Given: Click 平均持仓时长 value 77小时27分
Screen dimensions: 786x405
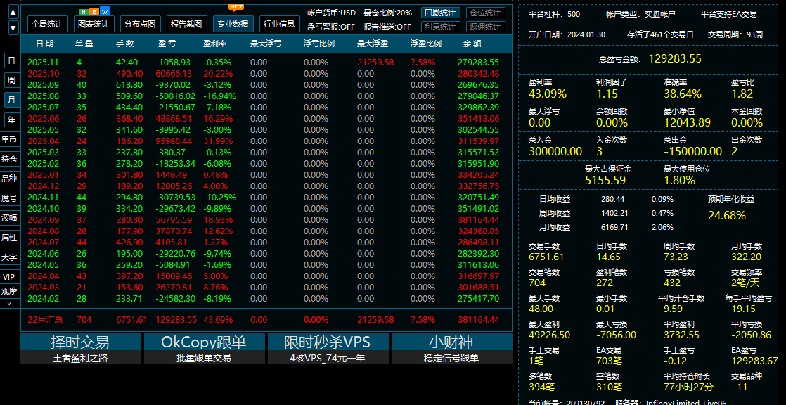Looking at the screenshot, I should 689,387.
